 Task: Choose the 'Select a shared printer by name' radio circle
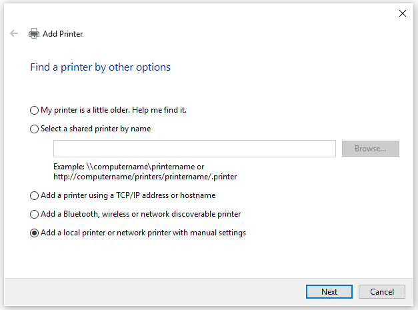(35, 129)
